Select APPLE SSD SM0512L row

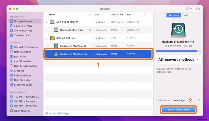(x=98, y=22)
